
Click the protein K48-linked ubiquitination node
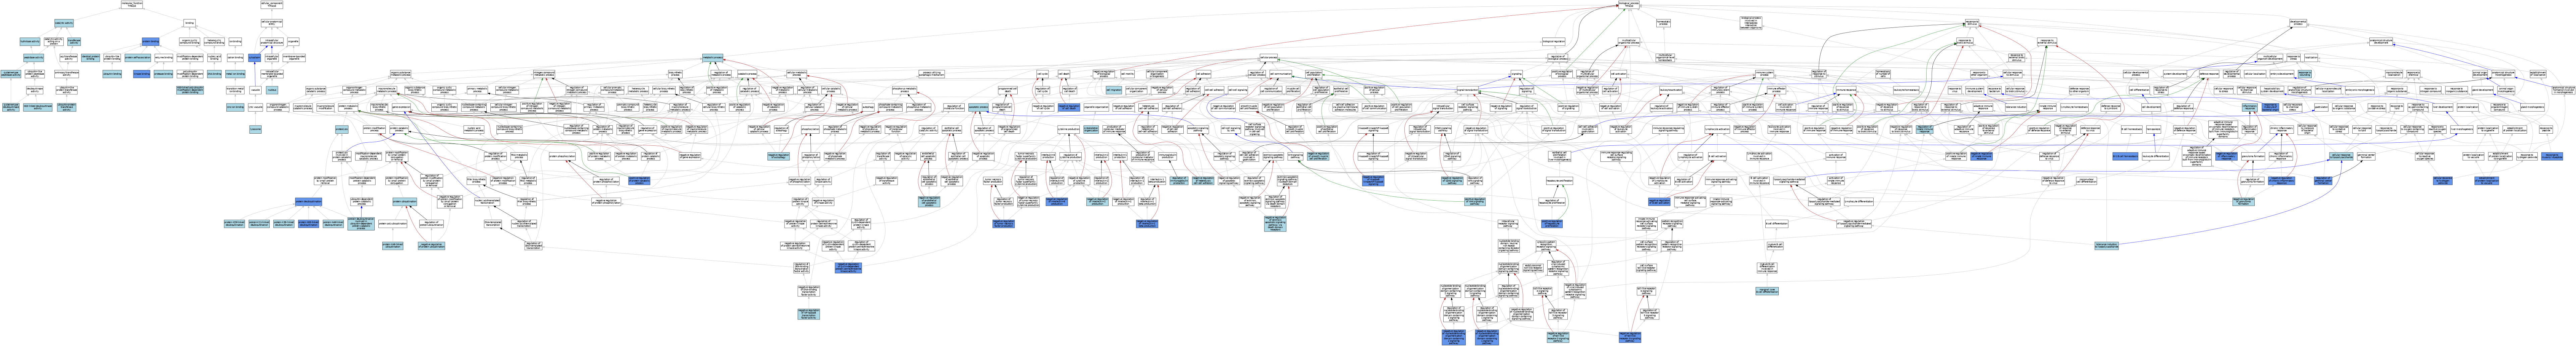(393, 246)
